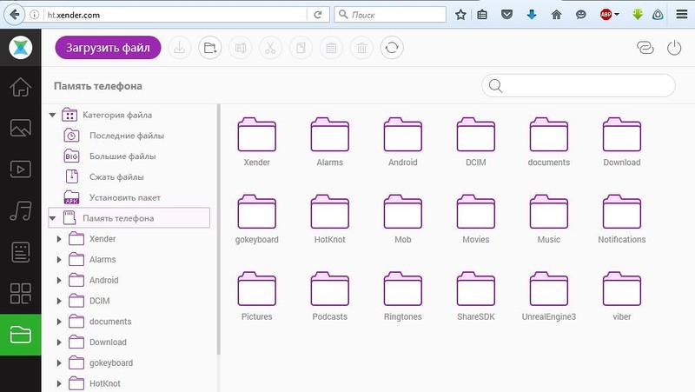The image size is (695, 392).
Task: Expand the documents folder in the tree
Action: [59, 322]
